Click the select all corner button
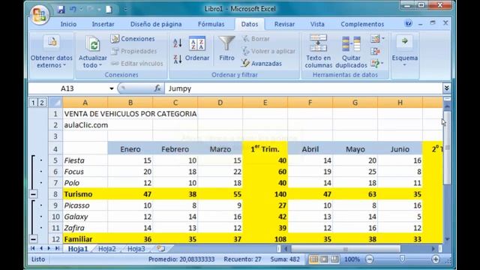This screenshot has width=480, height=270. pyautogui.click(x=55, y=103)
